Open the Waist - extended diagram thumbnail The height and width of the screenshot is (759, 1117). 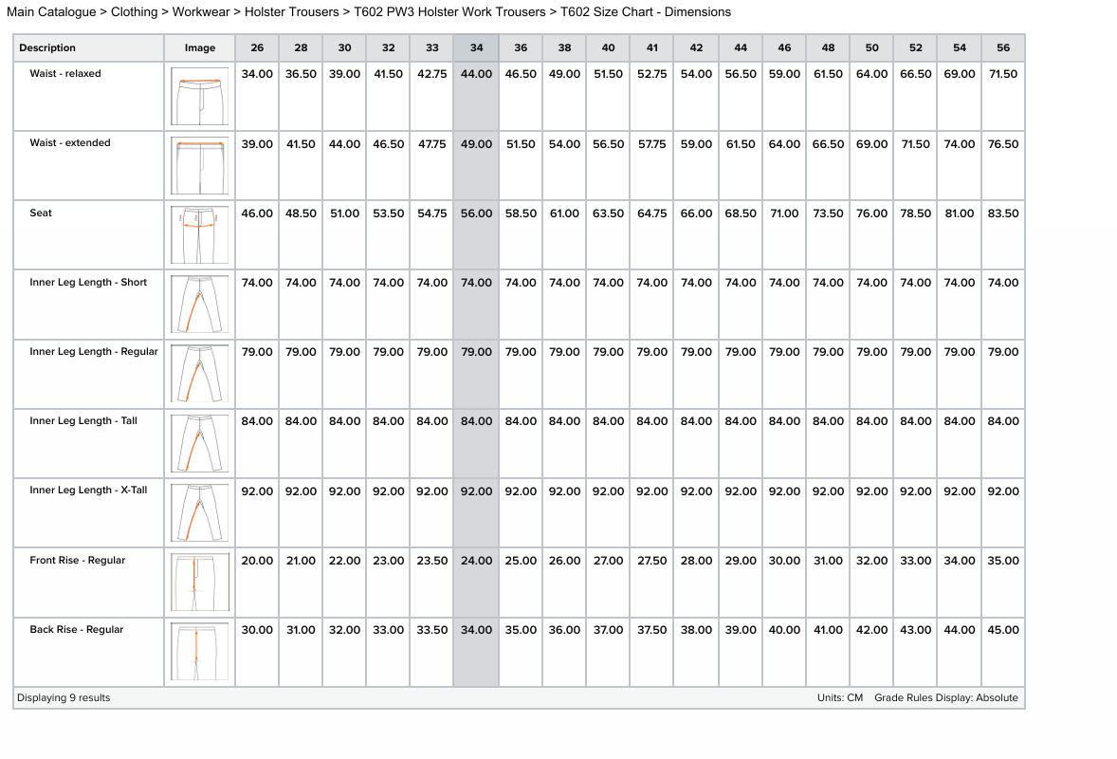199,165
